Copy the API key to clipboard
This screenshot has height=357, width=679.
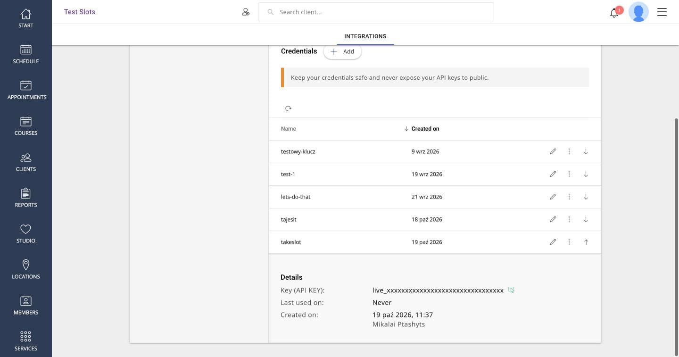click(511, 290)
